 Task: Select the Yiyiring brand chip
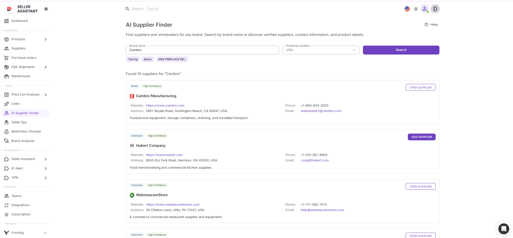point(133,59)
